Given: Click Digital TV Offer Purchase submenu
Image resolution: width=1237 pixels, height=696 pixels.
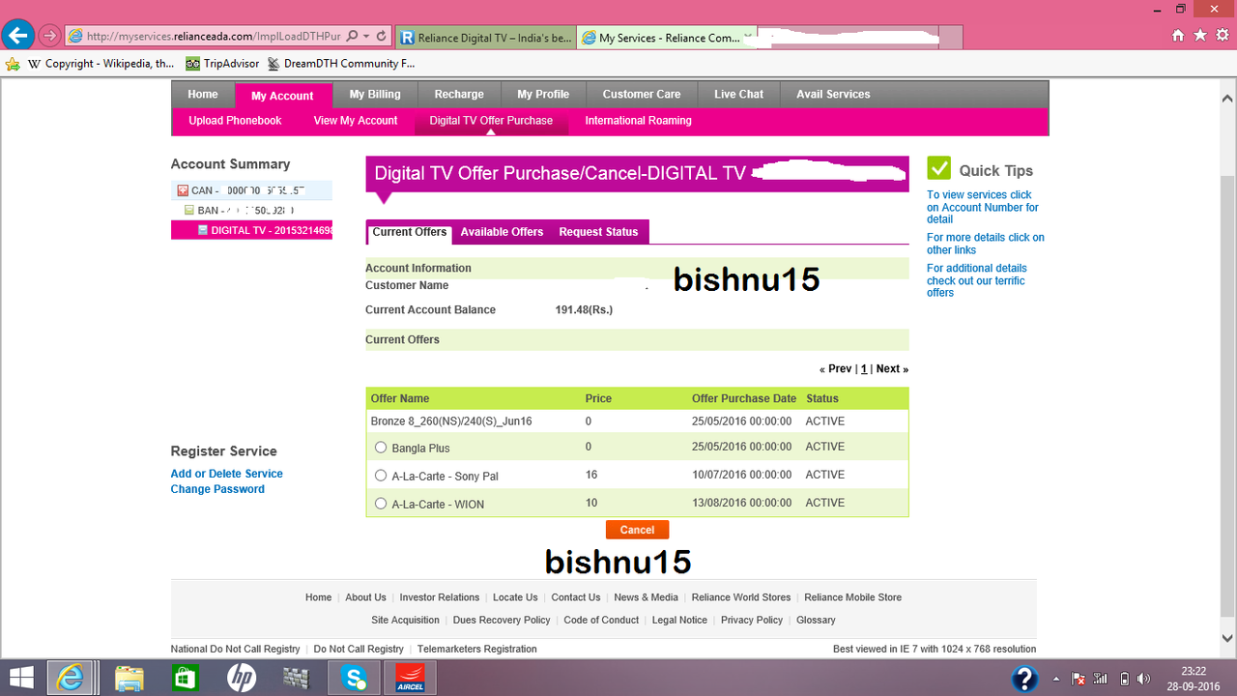Looking at the screenshot, I should click(x=491, y=121).
